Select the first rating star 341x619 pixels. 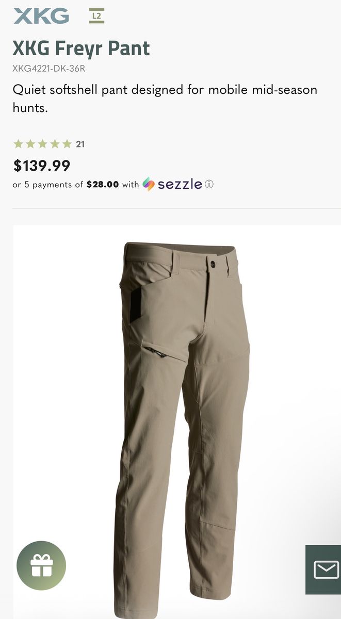click(x=18, y=144)
